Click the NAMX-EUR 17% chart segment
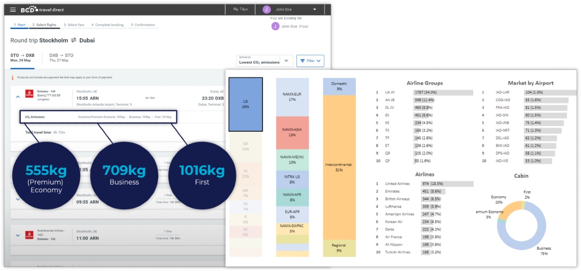The image size is (581, 271). point(292,97)
